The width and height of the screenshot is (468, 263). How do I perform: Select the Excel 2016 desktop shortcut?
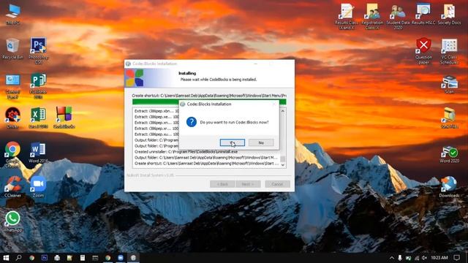click(x=38, y=118)
